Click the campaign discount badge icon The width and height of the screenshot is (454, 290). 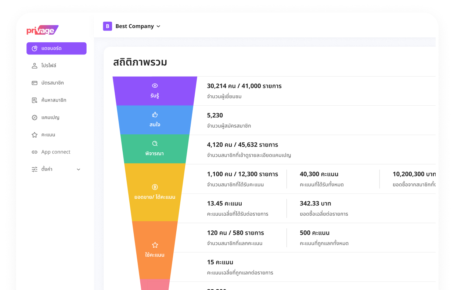(x=35, y=117)
